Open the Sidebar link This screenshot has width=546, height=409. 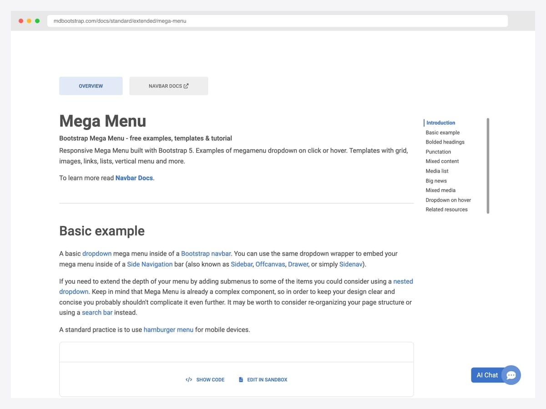242,264
